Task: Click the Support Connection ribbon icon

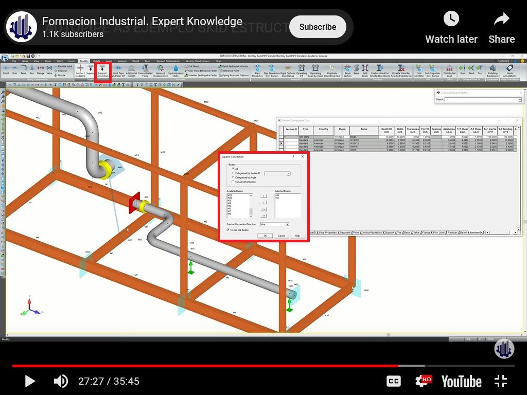Action: point(102,71)
